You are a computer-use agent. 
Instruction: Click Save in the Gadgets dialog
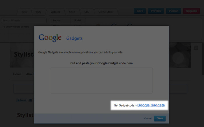[x=160, y=119]
